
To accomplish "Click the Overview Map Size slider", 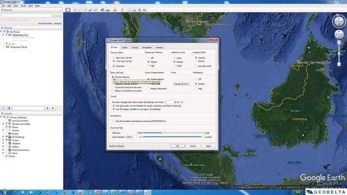I will pyautogui.click(x=173, y=133).
